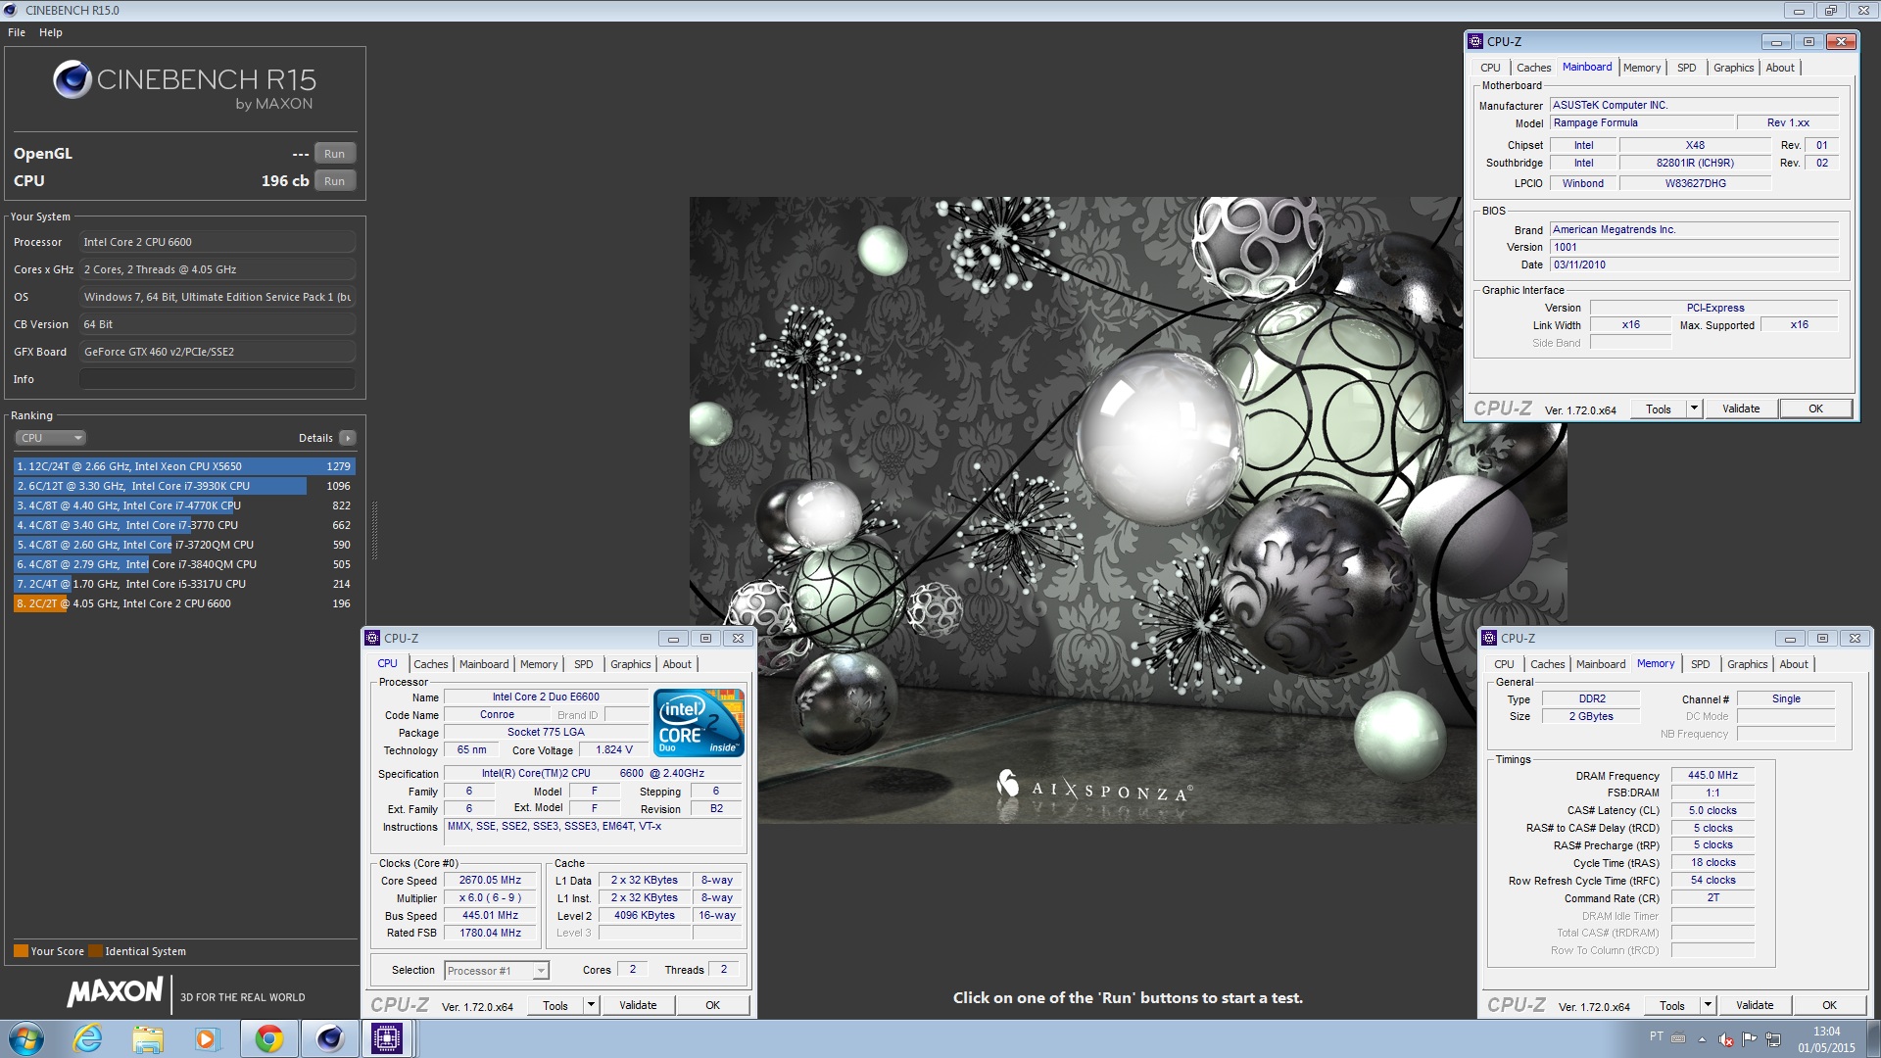Image resolution: width=1881 pixels, height=1058 pixels.
Task: Open About tab in Memory CPU-Z window
Action: coord(1794,664)
